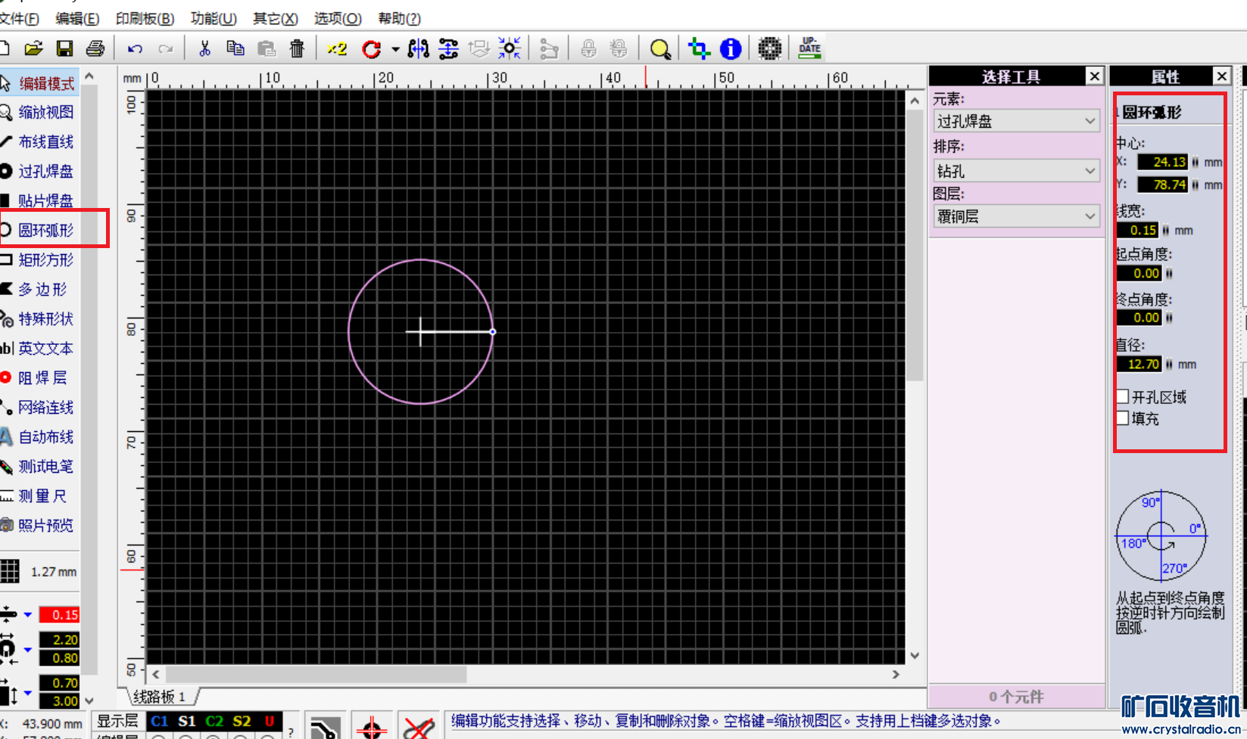Select the 矩形方形 rectangle tool
Viewport: 1247px width, 739px height.
(x=39, y=260)
